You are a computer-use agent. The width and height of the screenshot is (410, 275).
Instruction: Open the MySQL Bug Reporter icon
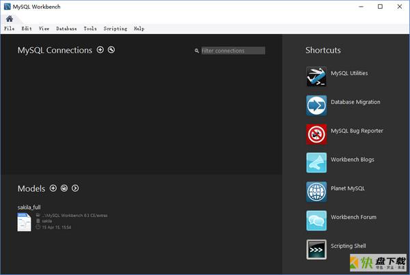coord(316,134)
